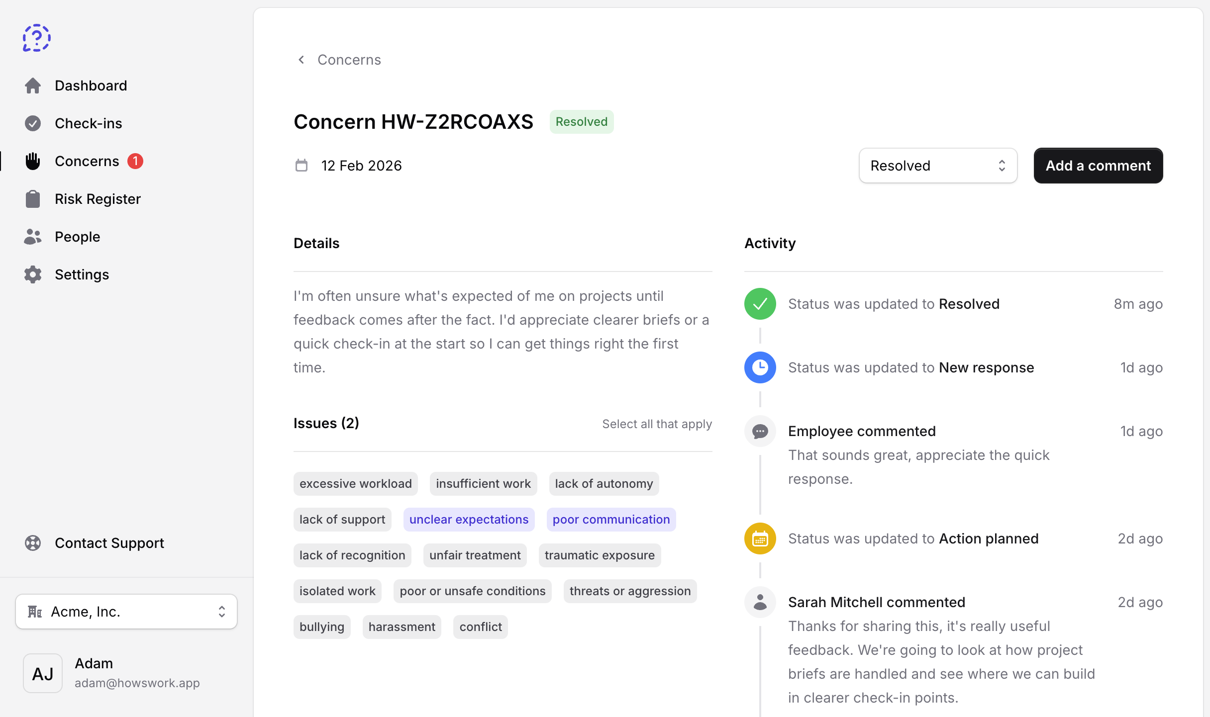
Task: Click the raised-hand Concerns icon
Action: (x=33, y=161)
